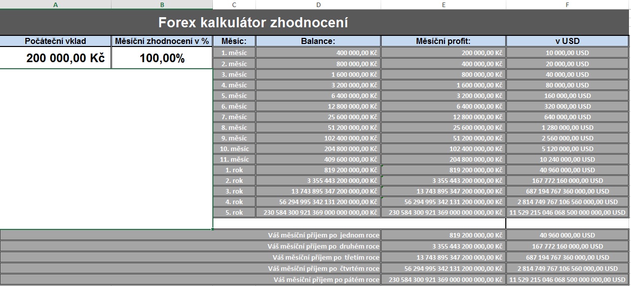This screenshot has height=286, width=631.
Task: Select profit cell 6 400 000,00 Kč for 6. měsíc
Action: 443,106
